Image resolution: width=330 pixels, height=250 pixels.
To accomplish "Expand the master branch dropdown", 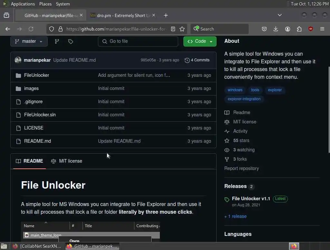I will [x=29, y=41].
